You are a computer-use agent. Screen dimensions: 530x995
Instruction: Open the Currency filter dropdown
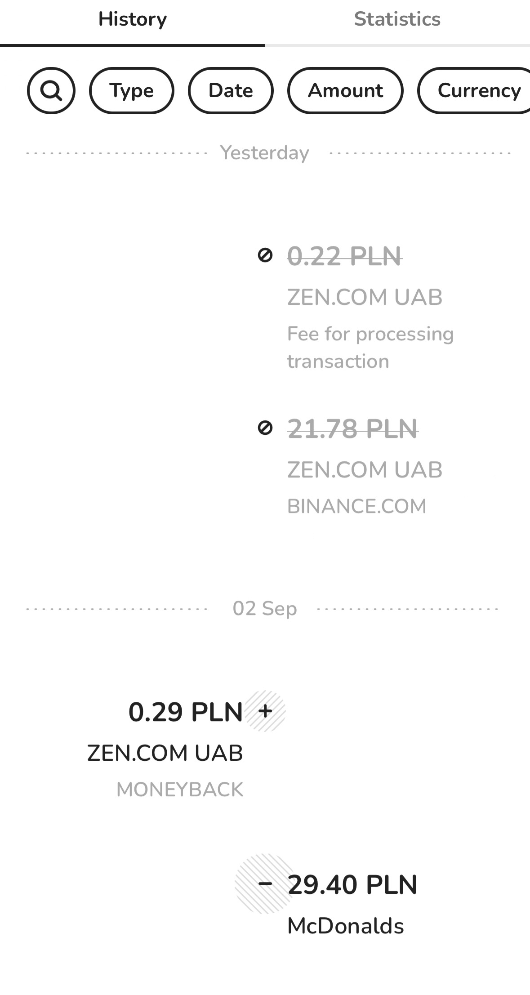(x=478, y=90)
